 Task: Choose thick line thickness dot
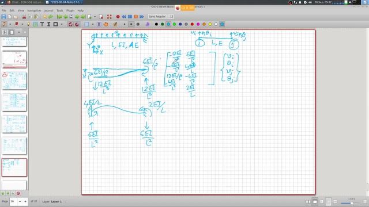[138, 24]
